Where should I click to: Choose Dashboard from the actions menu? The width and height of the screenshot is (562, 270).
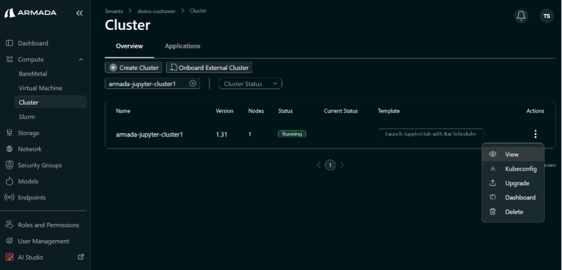[x=513, y=197]
